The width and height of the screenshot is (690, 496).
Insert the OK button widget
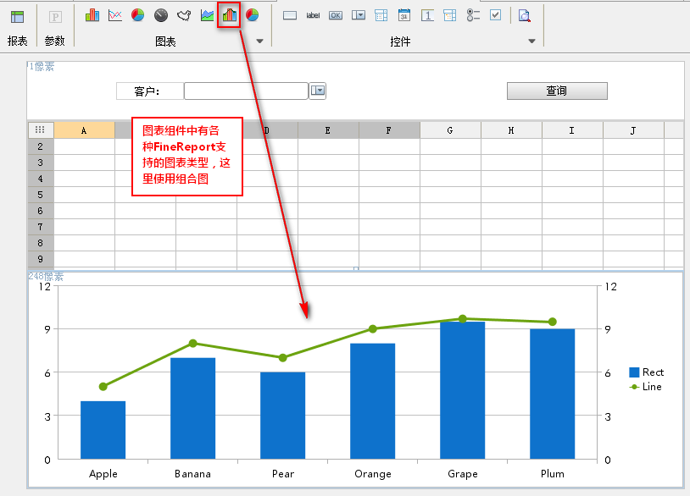[336, 15]
